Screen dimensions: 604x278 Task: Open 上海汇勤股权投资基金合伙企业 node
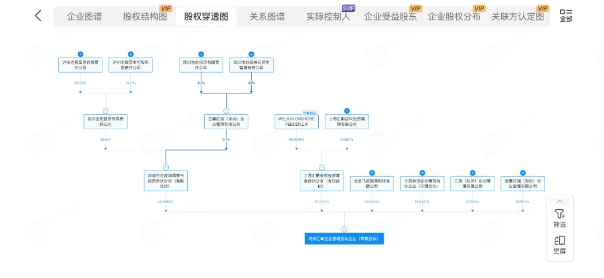tap(322, 181)
